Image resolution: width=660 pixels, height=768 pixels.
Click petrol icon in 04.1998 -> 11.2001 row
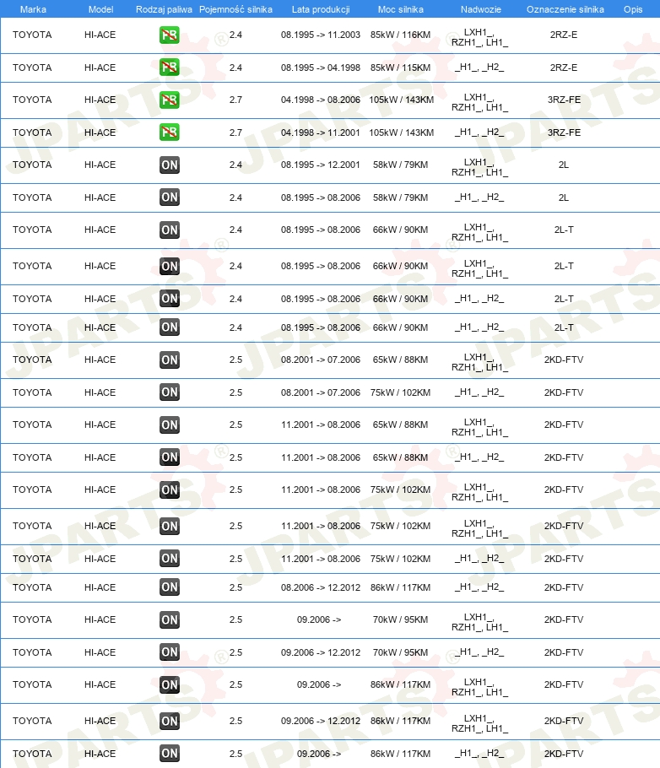[169, 133]
